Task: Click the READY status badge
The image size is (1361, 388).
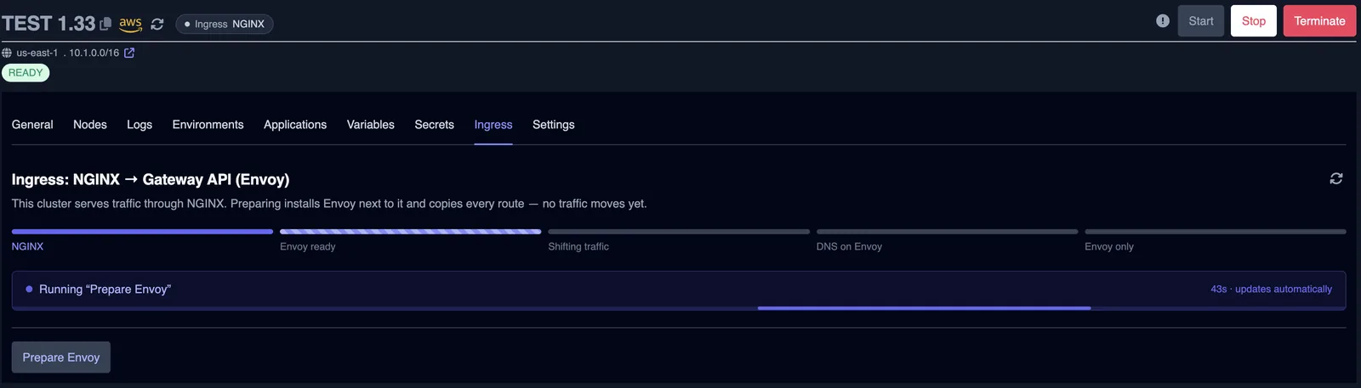Action: click(x=26, y=73)
